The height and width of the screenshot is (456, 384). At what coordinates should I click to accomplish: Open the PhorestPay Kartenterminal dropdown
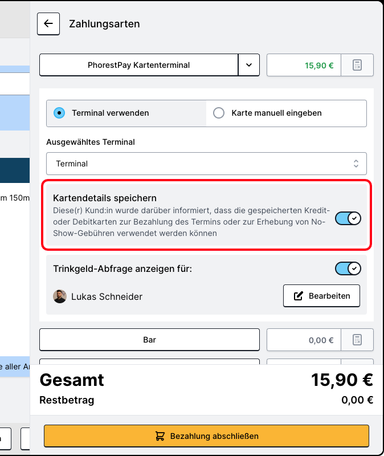tap(249, 65)
